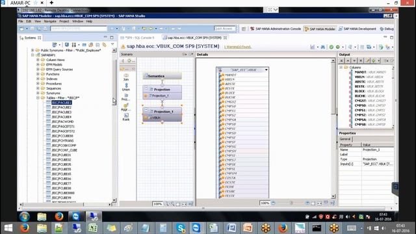The height and width of the screenshot is (234, 416).
Task: Select MANDT column in Output panel
Action: (370, 72)
